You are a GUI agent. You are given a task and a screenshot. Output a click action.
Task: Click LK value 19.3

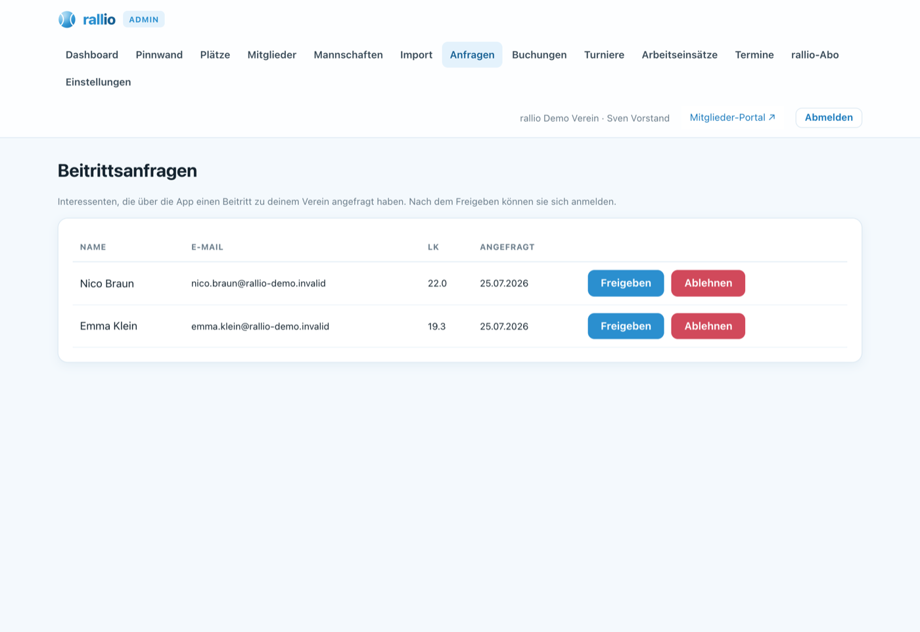coord(436,327)
